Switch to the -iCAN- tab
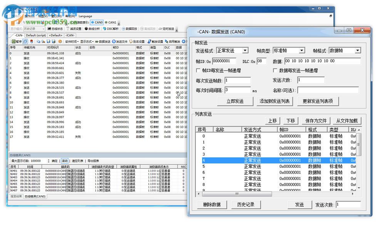Image resolution: width=379 pixels, height=225 pixels. pos(71,35)
